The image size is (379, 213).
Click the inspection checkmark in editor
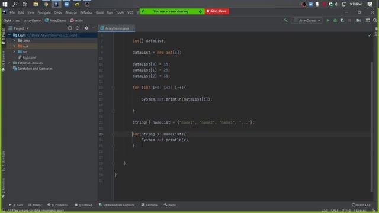tap(370, 35)
